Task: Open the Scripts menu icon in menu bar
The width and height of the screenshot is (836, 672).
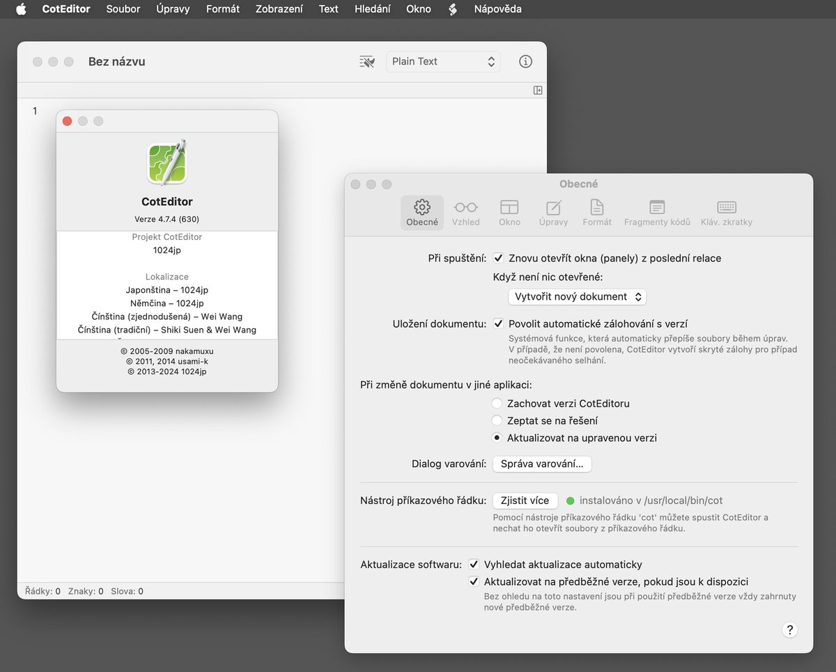Action: (x=453, y=9)
